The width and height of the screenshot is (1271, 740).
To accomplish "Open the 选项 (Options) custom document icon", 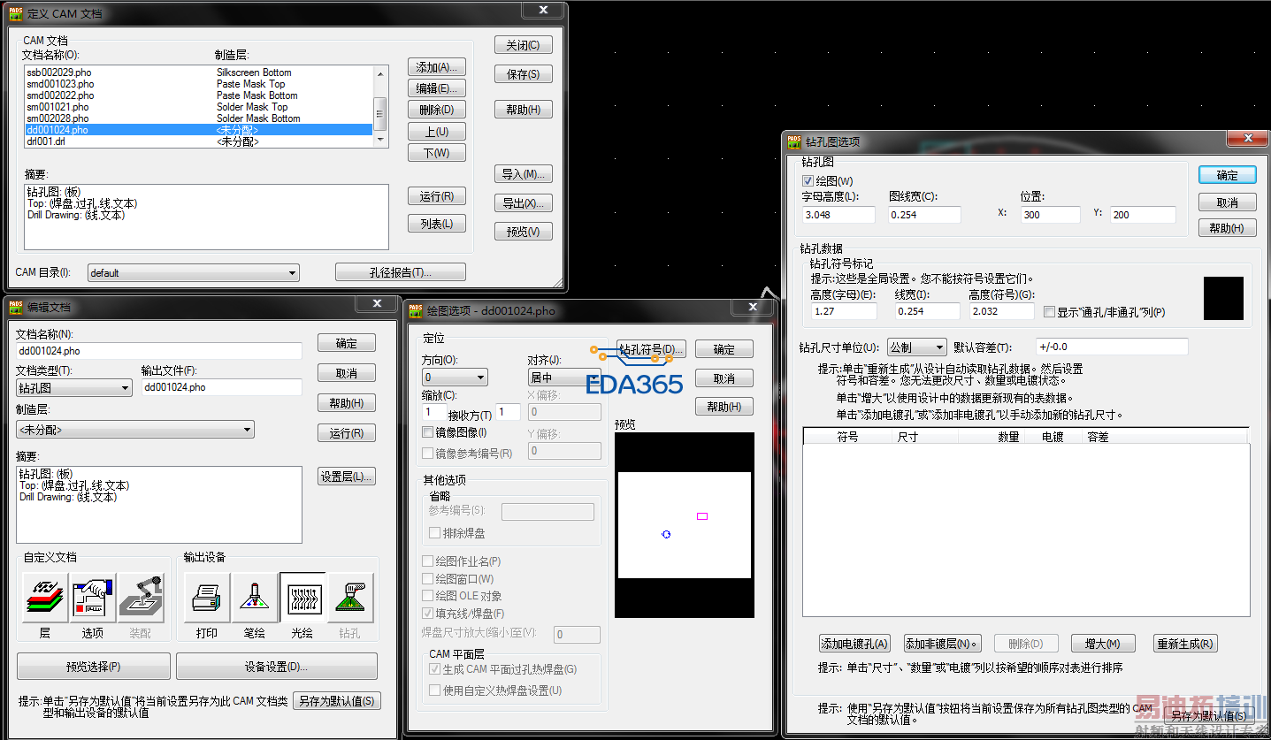I will pos(93,598).
